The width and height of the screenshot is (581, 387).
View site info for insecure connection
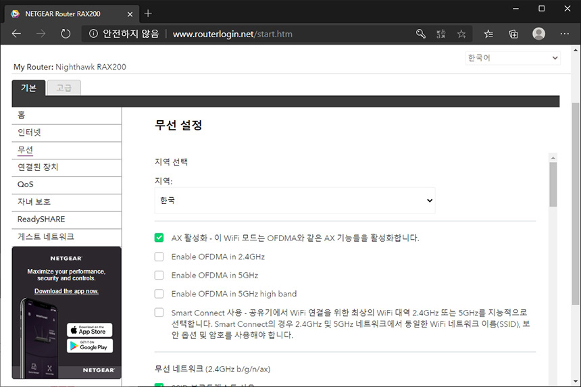(93, 34)
